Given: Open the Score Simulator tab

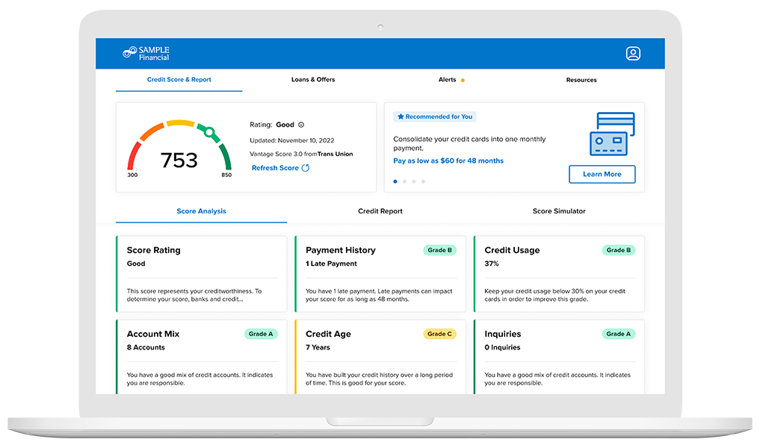Looking at the screenshot, I should [559, 211].
